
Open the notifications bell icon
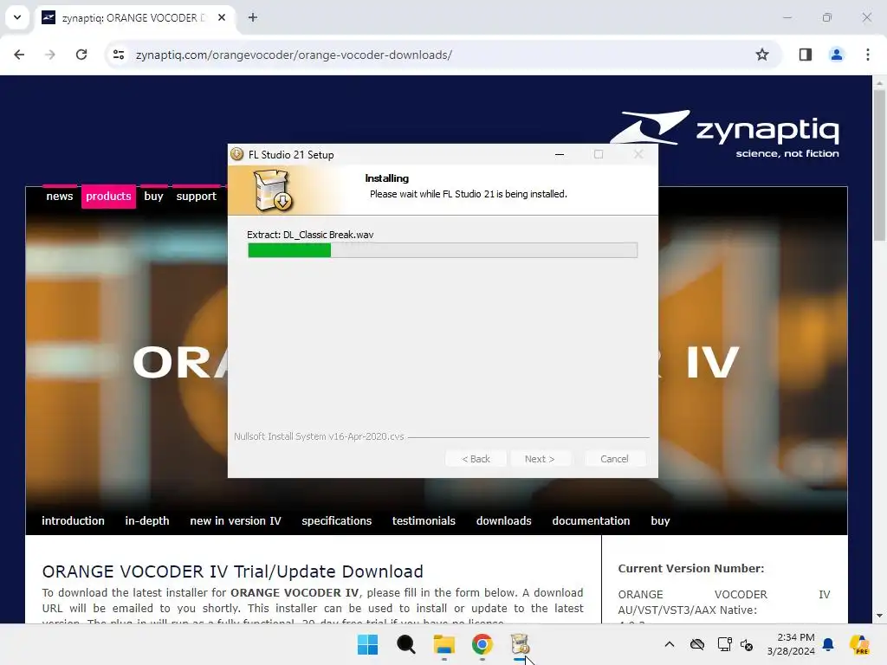[x=828, y=644]
